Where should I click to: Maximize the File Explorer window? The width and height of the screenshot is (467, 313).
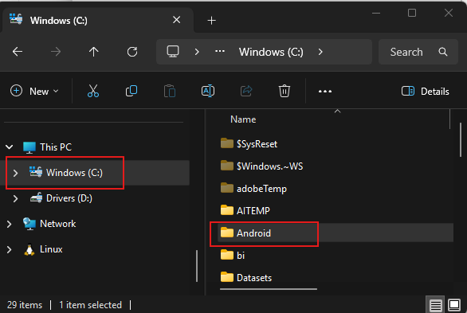412,13
